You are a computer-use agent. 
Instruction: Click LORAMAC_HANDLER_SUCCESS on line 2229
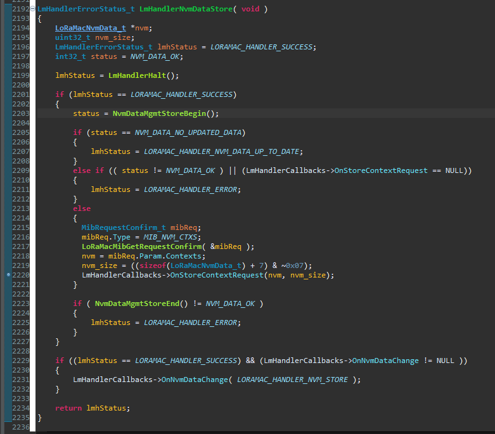click(186, 361)
